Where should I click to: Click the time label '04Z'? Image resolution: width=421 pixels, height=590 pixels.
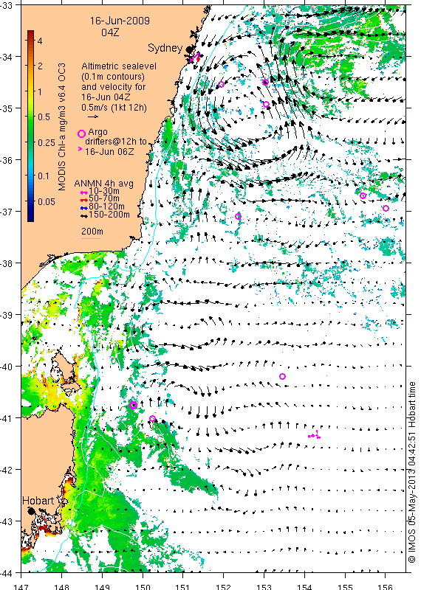pos(110,32)
